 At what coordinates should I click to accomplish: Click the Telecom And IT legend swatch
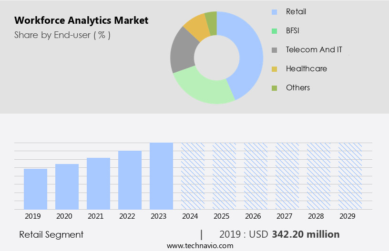click(274, 50)
